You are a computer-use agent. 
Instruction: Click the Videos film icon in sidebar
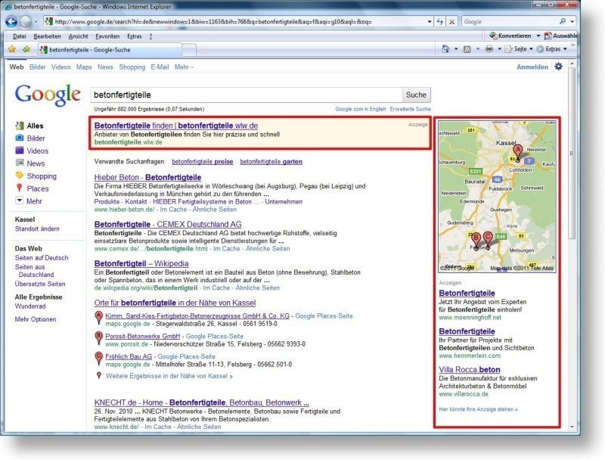(x=20, y=151)
